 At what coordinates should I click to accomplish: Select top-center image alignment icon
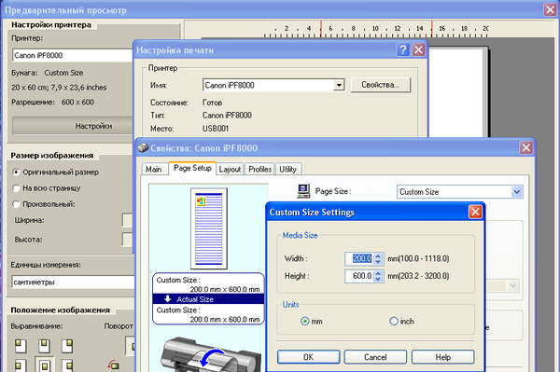(x=44, y=346)
